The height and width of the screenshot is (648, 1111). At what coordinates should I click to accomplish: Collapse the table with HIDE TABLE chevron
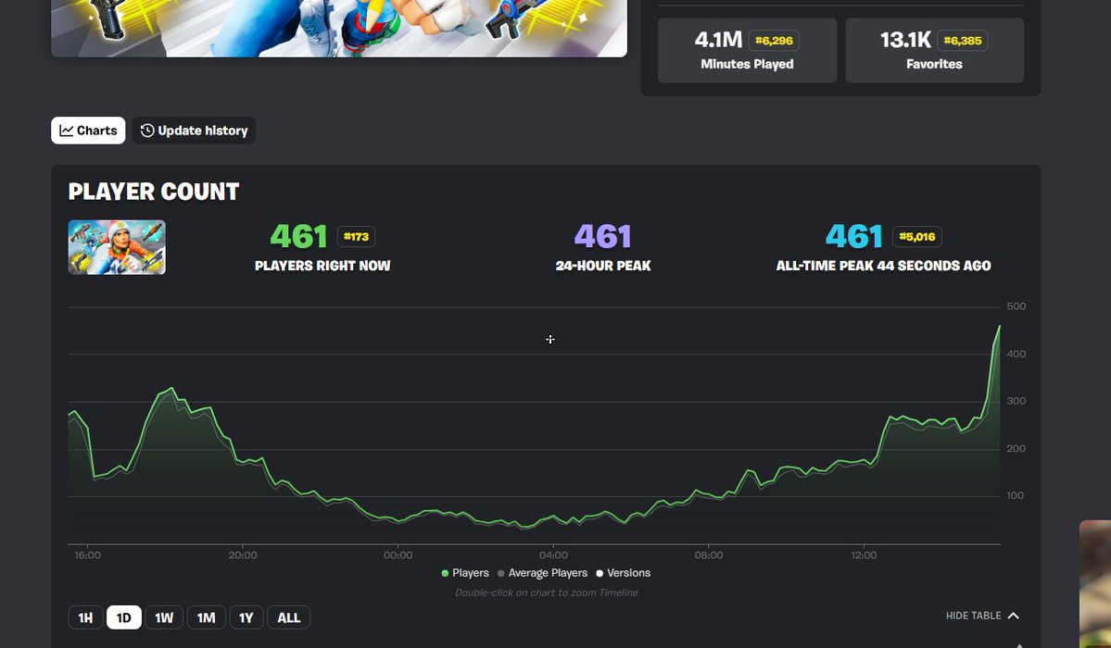point(1013,616)
